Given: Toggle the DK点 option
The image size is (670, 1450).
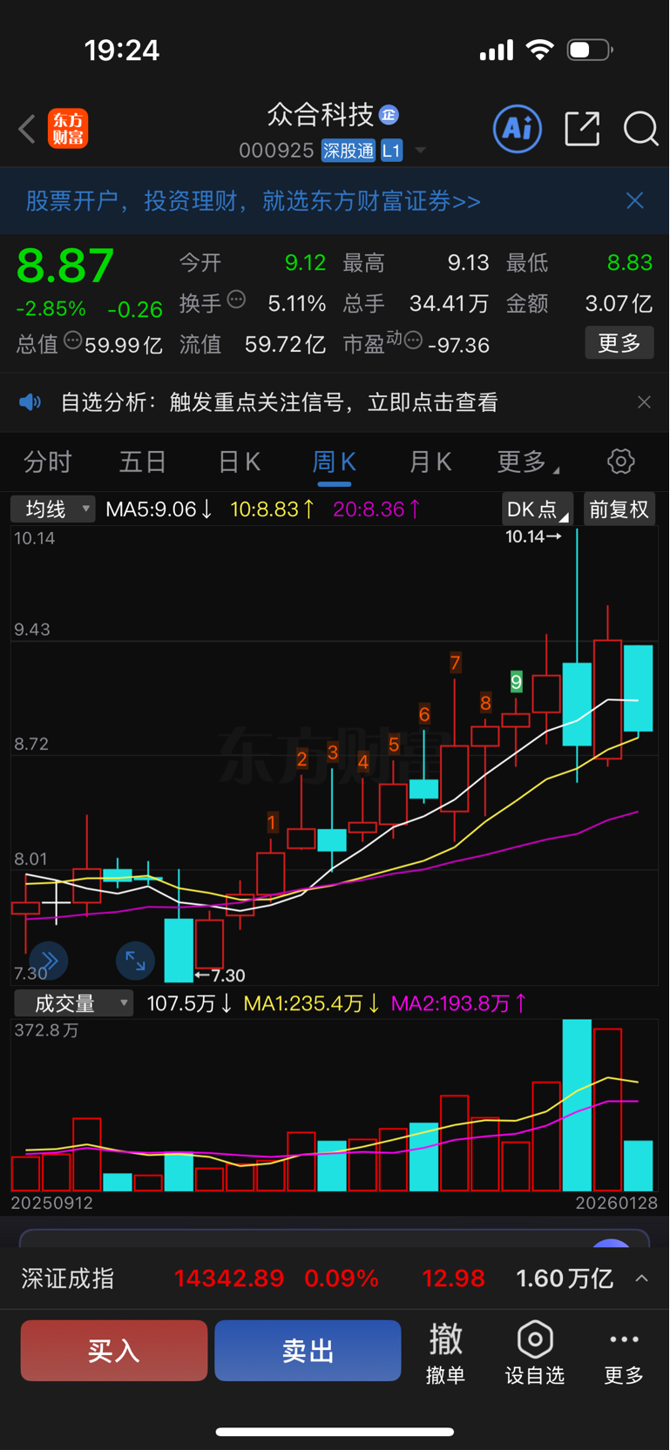Looking at the screenshot, I should point(538,509).
